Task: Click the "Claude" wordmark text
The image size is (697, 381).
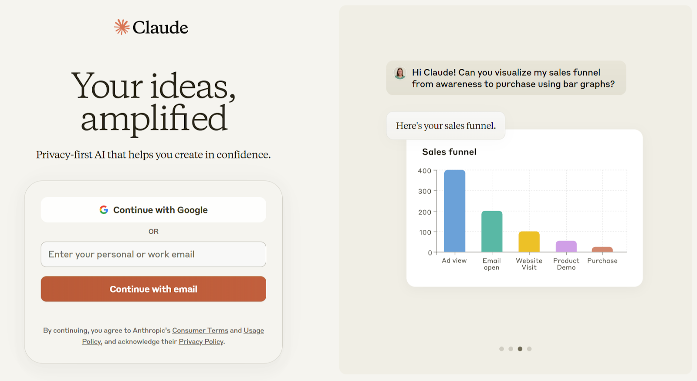Action: 160,27
